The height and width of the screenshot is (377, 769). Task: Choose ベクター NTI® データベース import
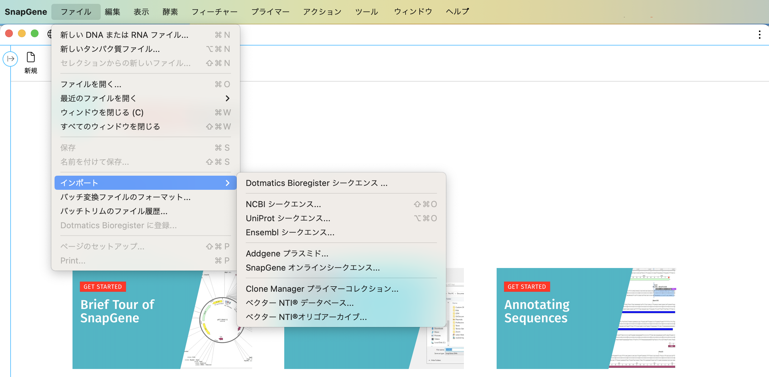(300, 303)
